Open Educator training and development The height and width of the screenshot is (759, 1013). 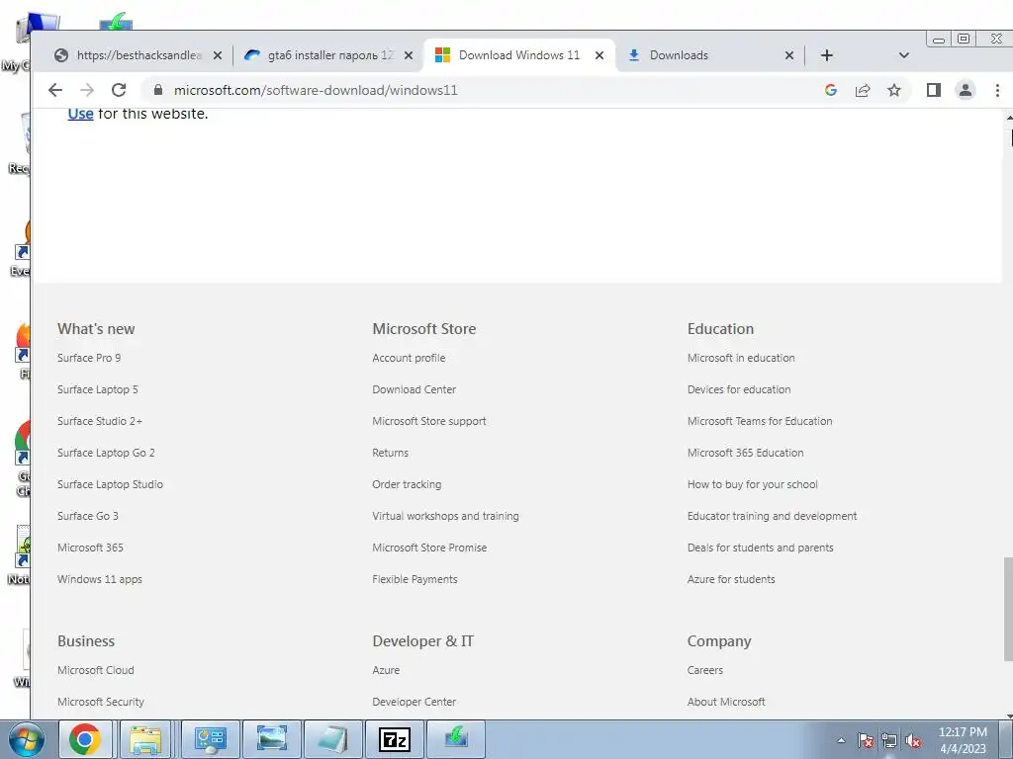[772, 516]
